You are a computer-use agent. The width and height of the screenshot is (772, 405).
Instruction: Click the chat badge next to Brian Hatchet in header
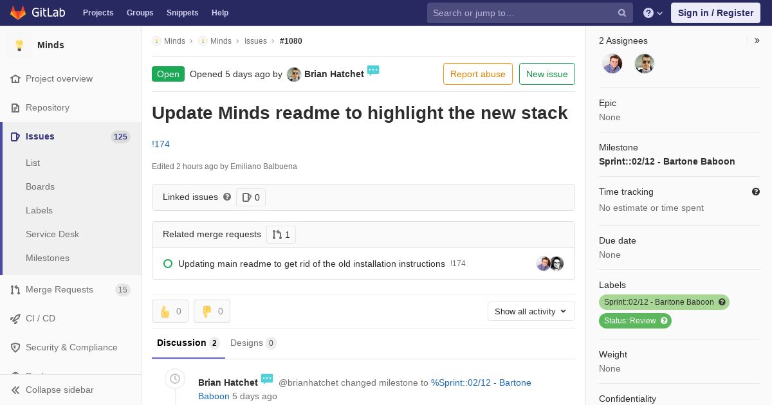(373, 70)
